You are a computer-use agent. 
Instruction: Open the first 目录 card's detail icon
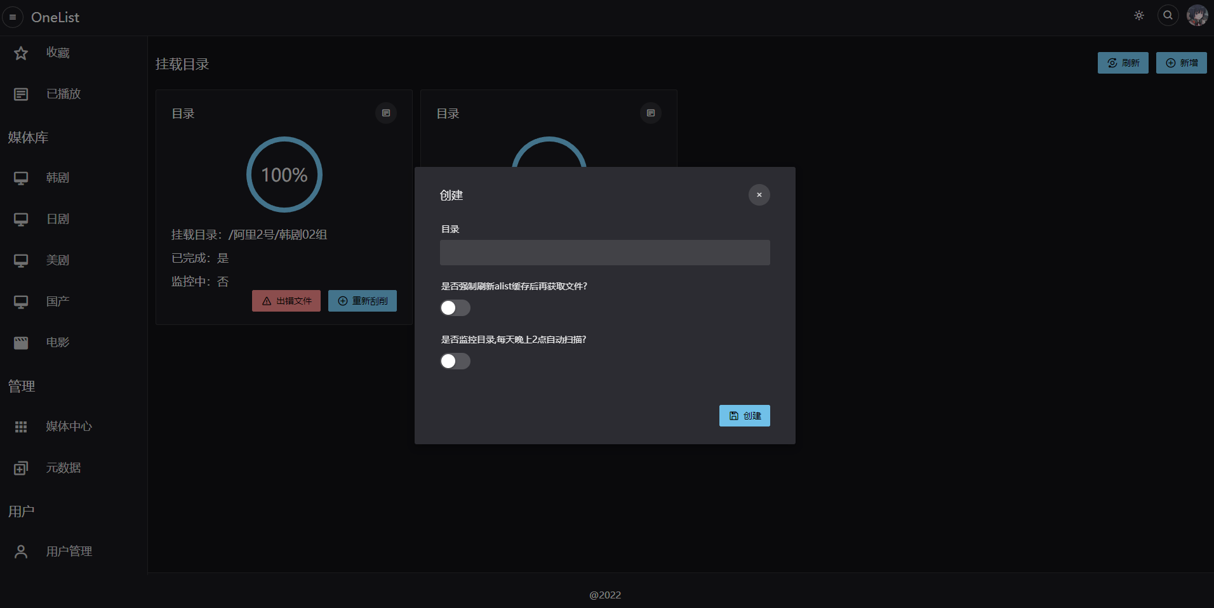(386, 113)
